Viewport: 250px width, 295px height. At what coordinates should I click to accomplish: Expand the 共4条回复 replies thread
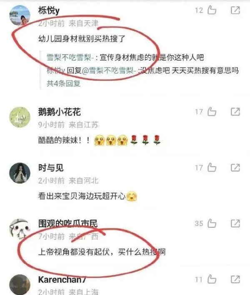[63, 83]
